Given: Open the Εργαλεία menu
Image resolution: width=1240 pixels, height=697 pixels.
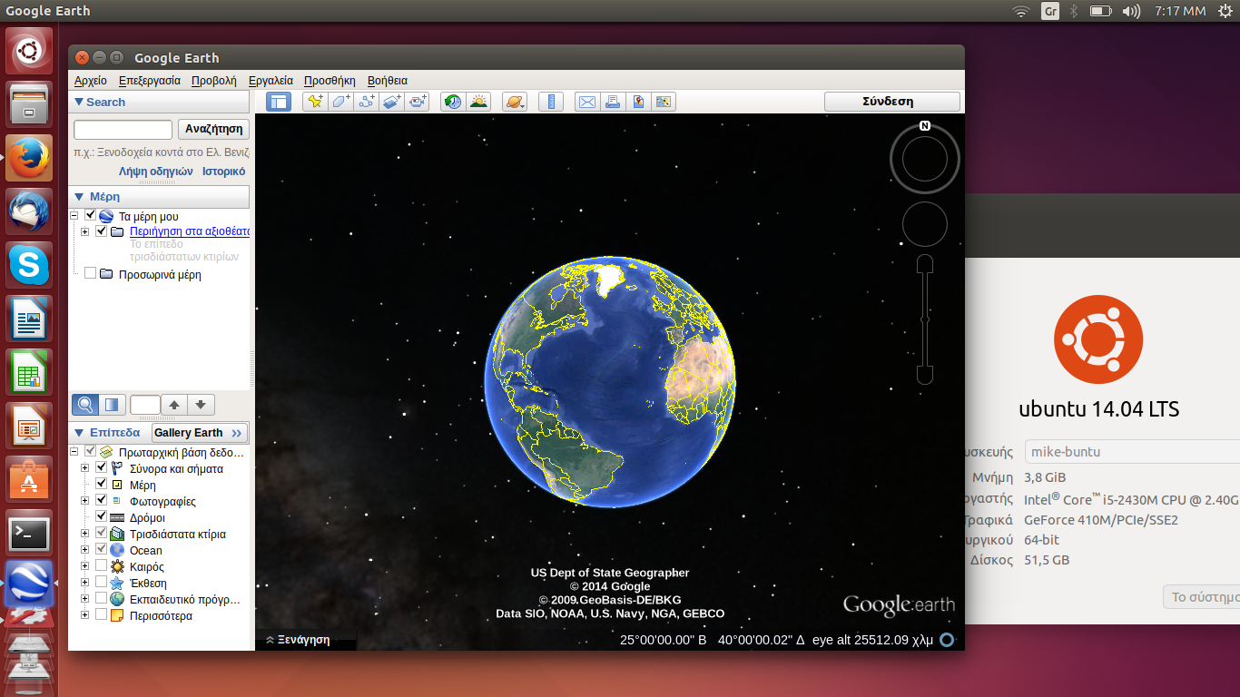Looking at the screenshot, I should tap(271, 81).
